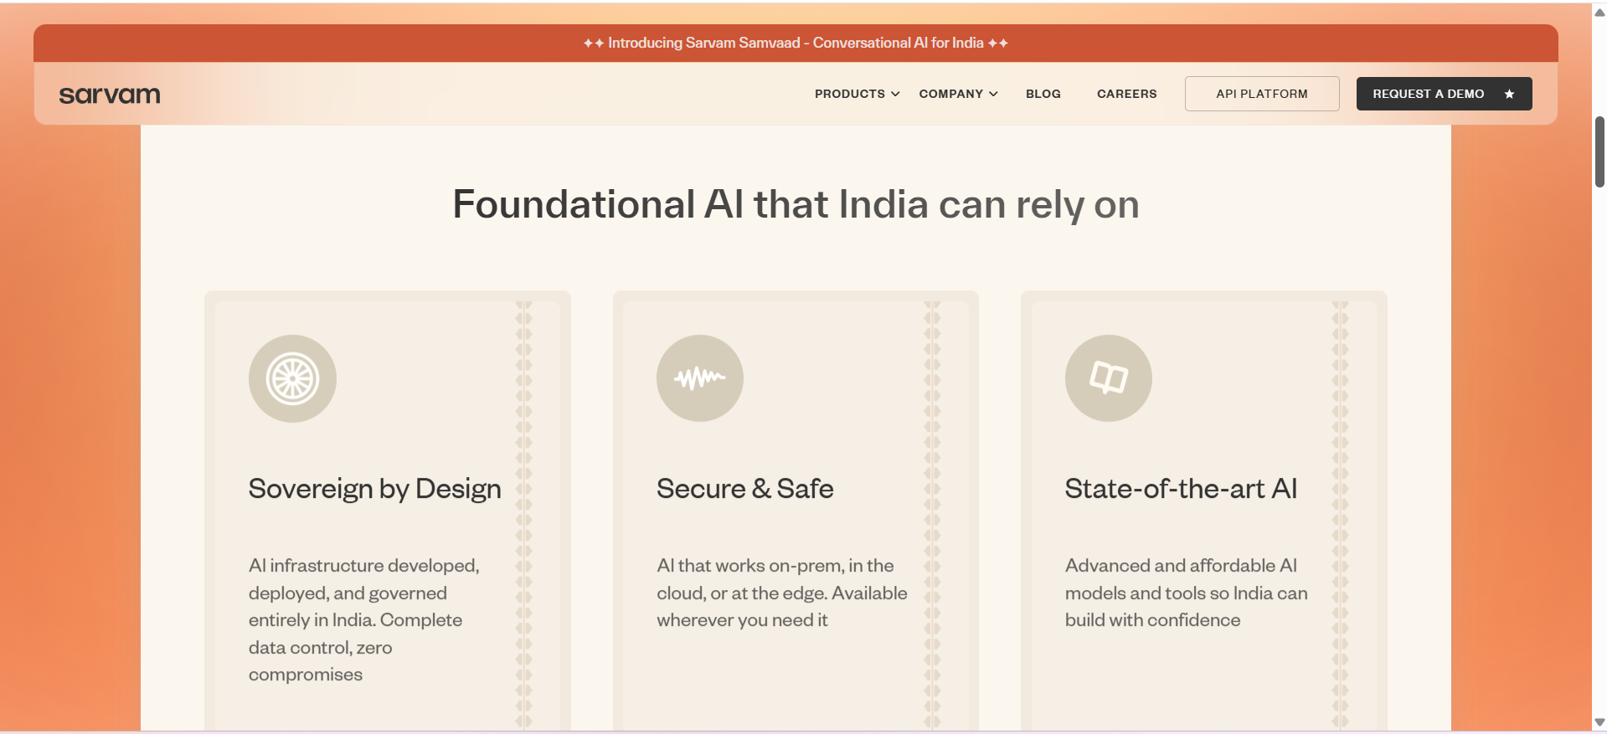Click the open book icon above State-of-the-art AI
1607x734 pixels.
1109,378
